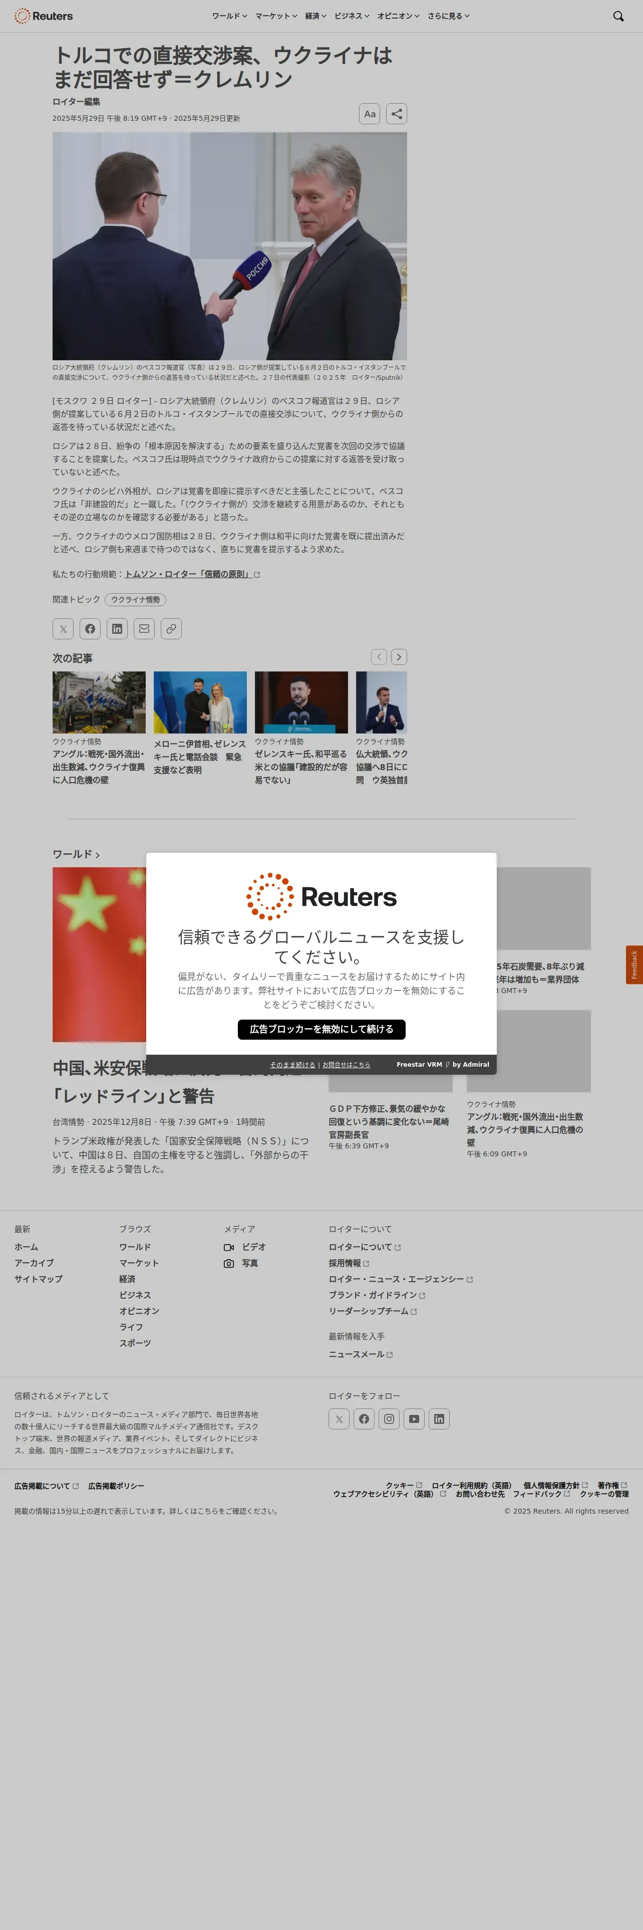The width and height of the screenshot is (643, 1930).
Task: Open ロイター・ニュース・エージェンシー footer link
Action: [x=401, y=1280]
